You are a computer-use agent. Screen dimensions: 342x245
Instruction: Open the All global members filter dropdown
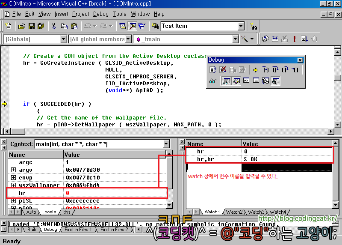128,39
